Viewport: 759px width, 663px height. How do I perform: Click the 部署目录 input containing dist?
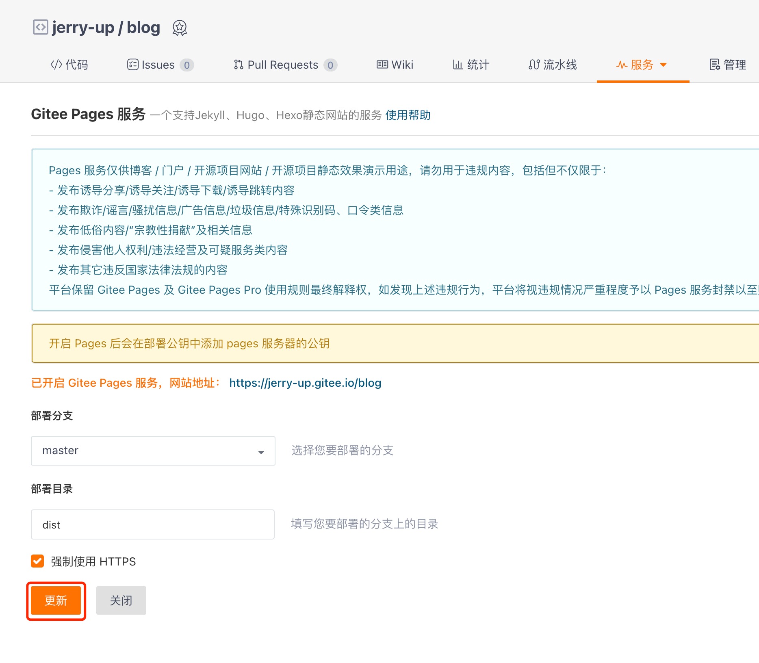153,524
